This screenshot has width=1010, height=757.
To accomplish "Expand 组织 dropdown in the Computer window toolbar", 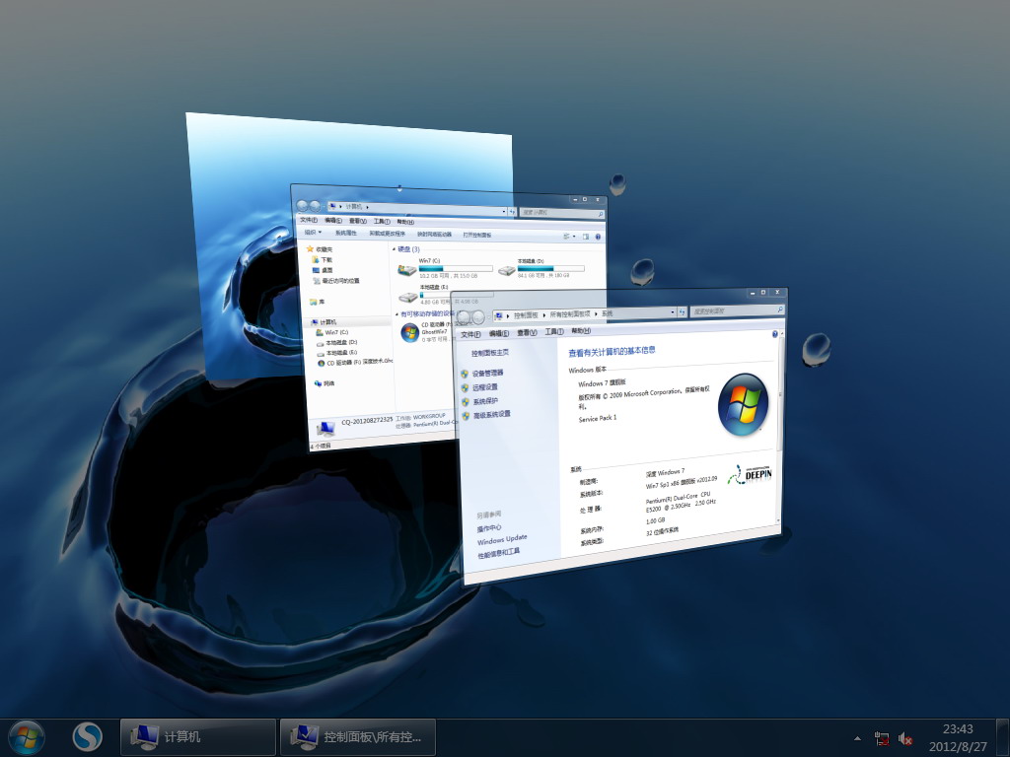I will pyautogui.click(x=313, y=232).
